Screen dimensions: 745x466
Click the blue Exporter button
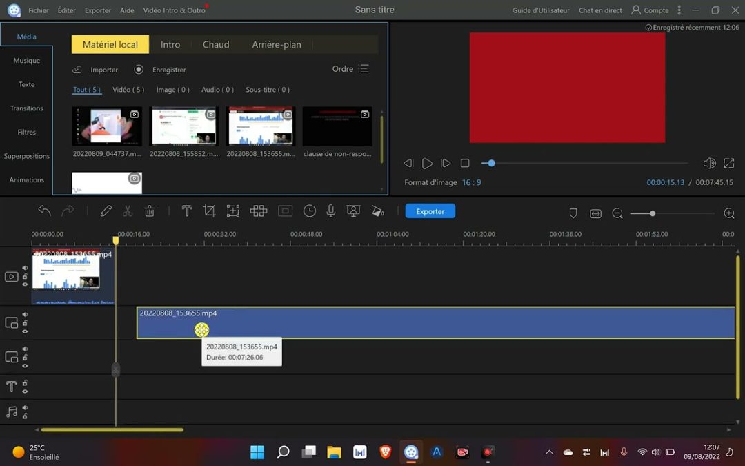point(430,211)
